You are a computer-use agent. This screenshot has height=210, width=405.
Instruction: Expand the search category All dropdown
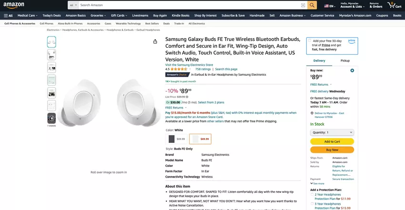point(73,5)
